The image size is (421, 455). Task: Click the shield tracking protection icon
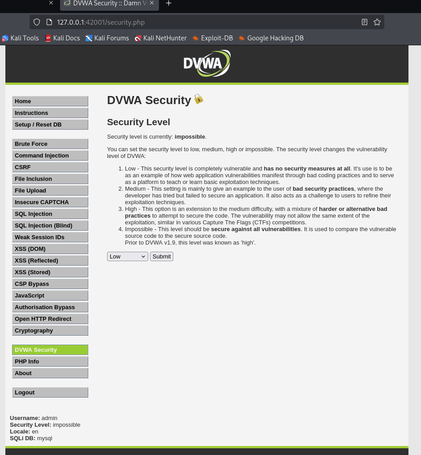[37, 22]
